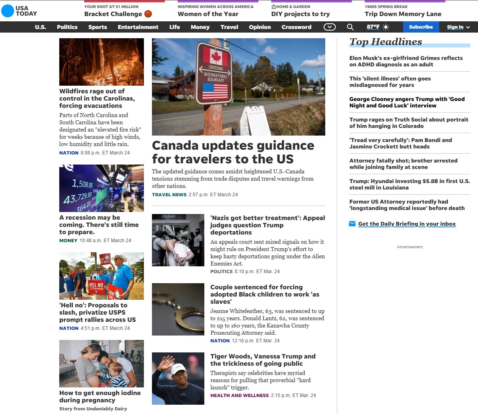Viewport: 478px width, 420px height.
Task: Open the Travel section
Action: point(229,27)
